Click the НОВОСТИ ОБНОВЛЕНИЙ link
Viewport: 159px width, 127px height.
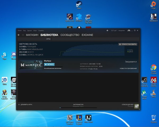[x=128, y=69]
